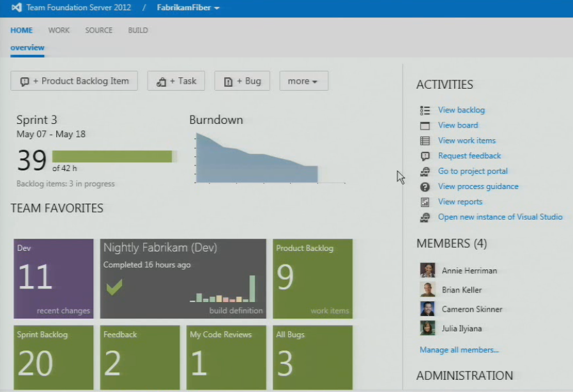Create a new Task

176,80
